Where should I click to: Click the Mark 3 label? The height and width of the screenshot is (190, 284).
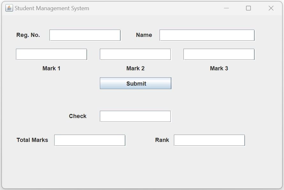219,68
